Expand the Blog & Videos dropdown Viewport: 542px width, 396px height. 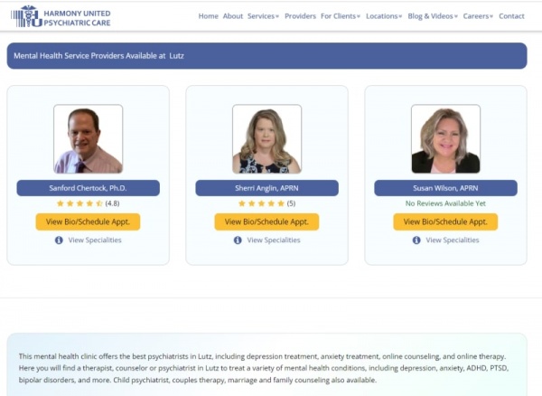pyautogui.click(x=433, y=16)
